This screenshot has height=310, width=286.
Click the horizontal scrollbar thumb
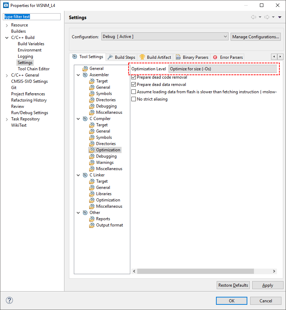tap(195, 271)
